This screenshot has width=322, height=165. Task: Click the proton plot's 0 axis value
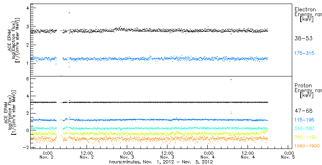tap(27, 130)
